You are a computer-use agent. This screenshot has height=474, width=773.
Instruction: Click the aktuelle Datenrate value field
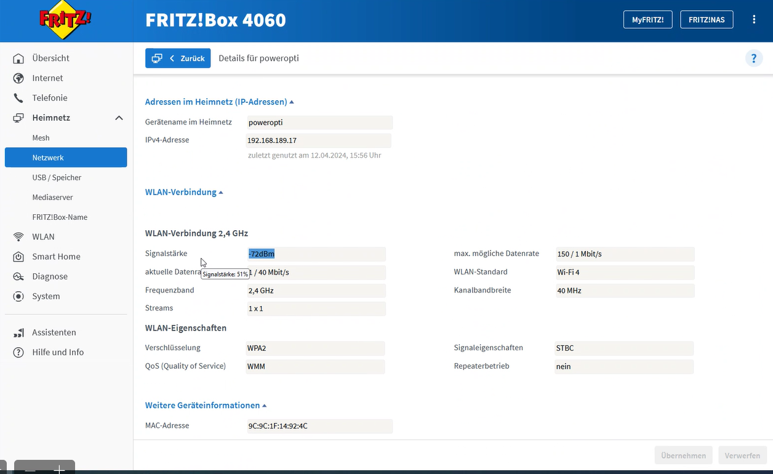(x=316, y=272)
